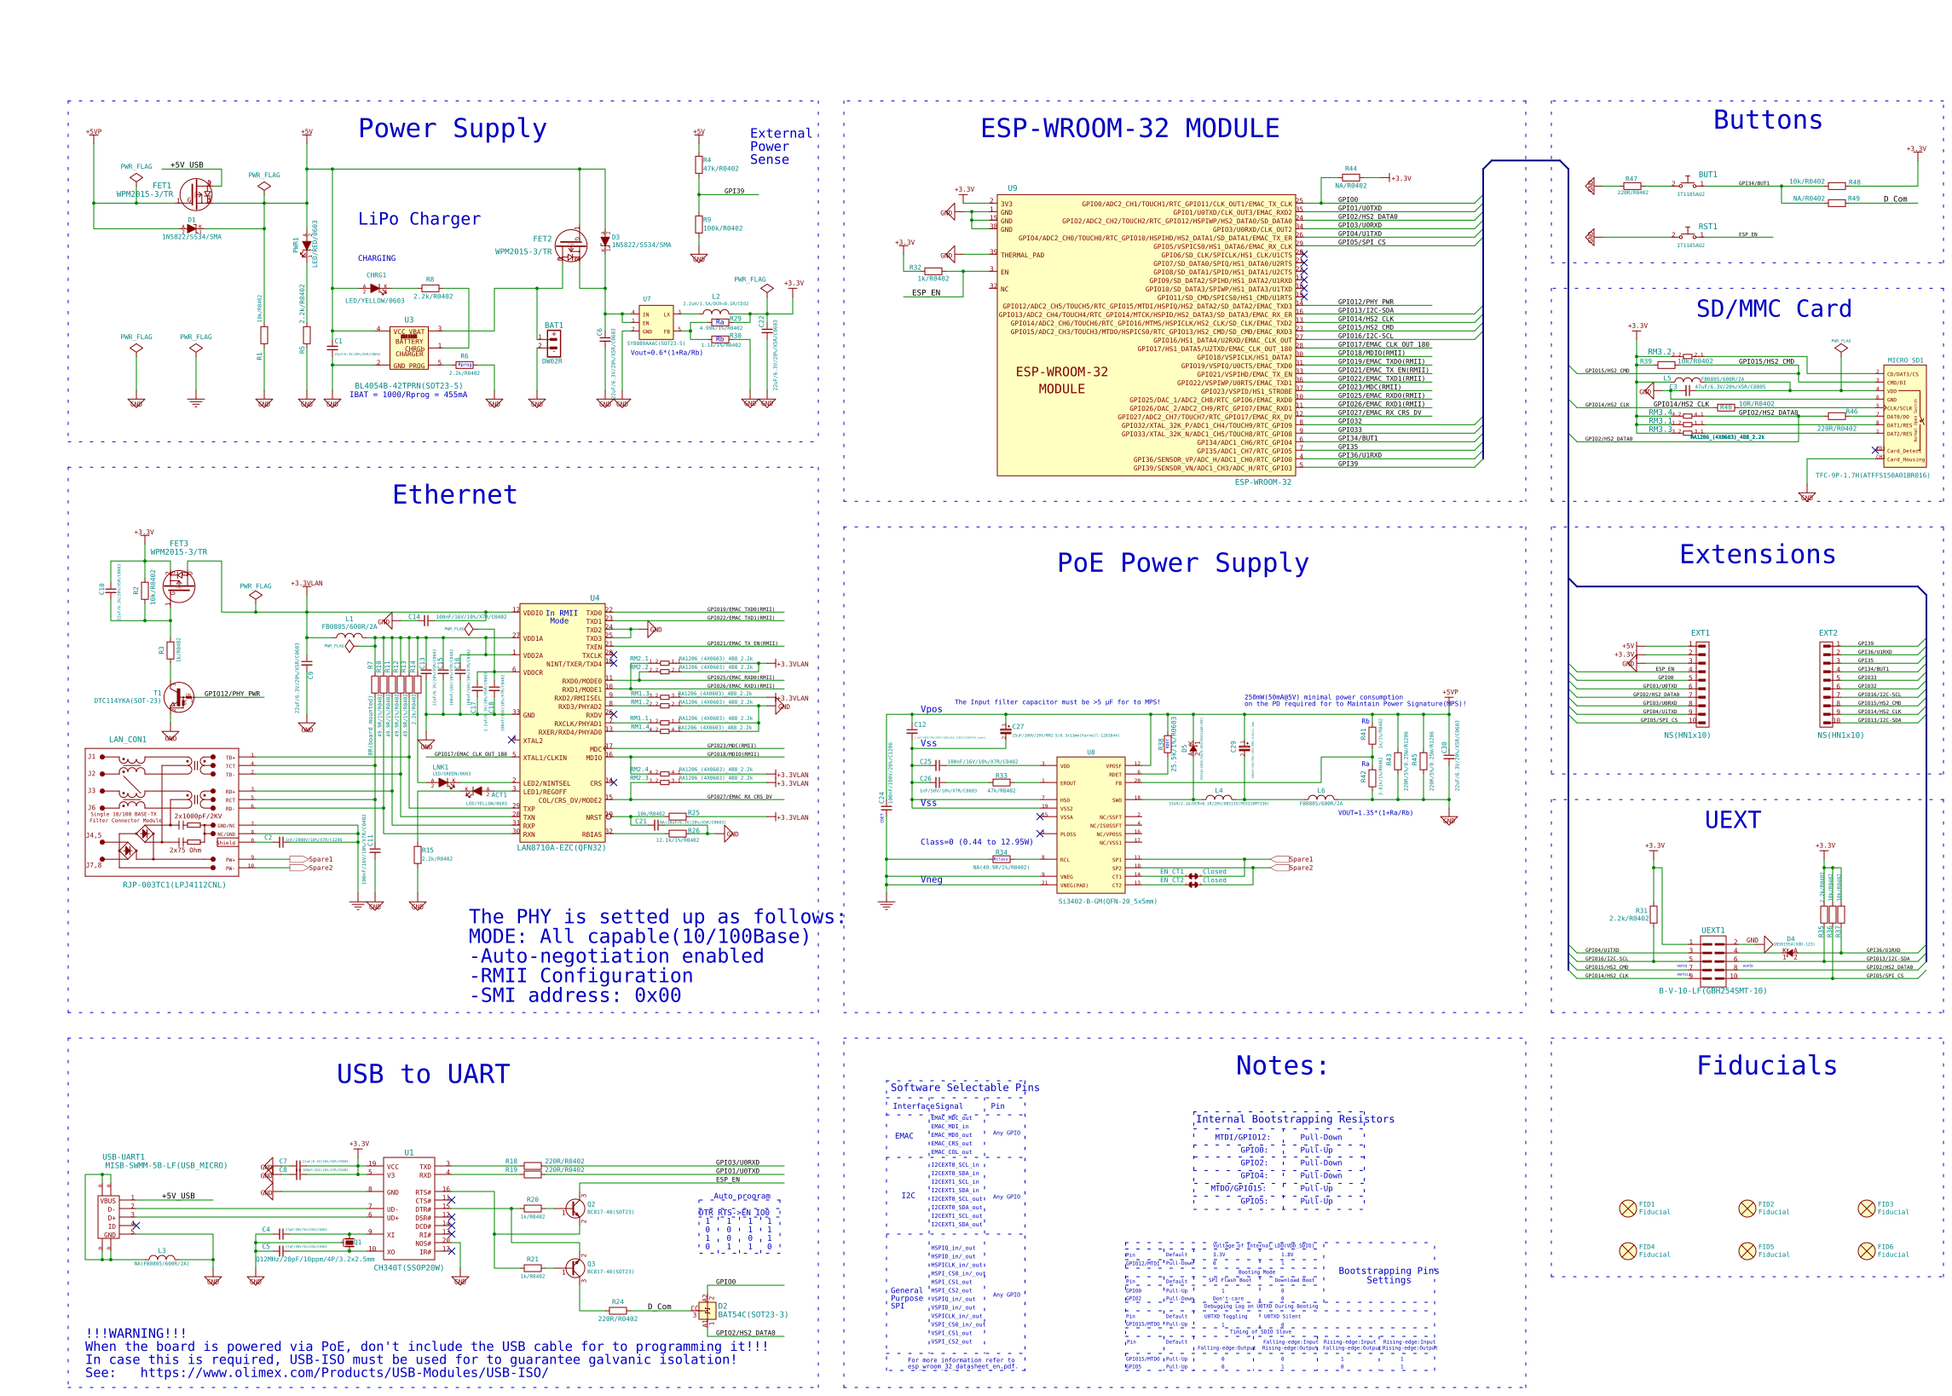The image size is (1952, 1396).
Task: Click the FET2 transistor in LiPo Charger
Action: pyautogui.click(x=571, y=246)
